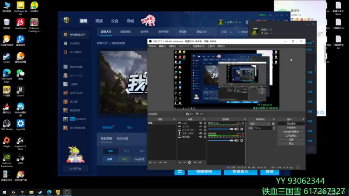Move the source down in the Sources list
This screenshot has height=196, width=349.
[x=200, y=162]
